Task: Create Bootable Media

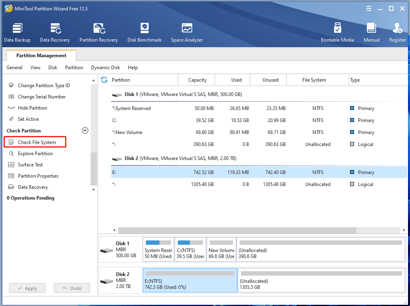Action: click(337, 33)
